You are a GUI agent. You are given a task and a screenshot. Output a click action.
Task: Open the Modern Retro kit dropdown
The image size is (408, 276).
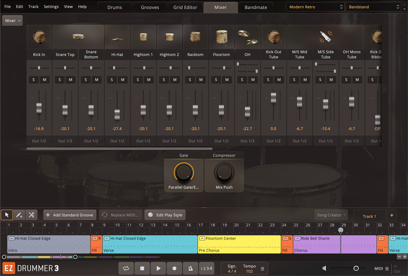[x=315, y=7]
